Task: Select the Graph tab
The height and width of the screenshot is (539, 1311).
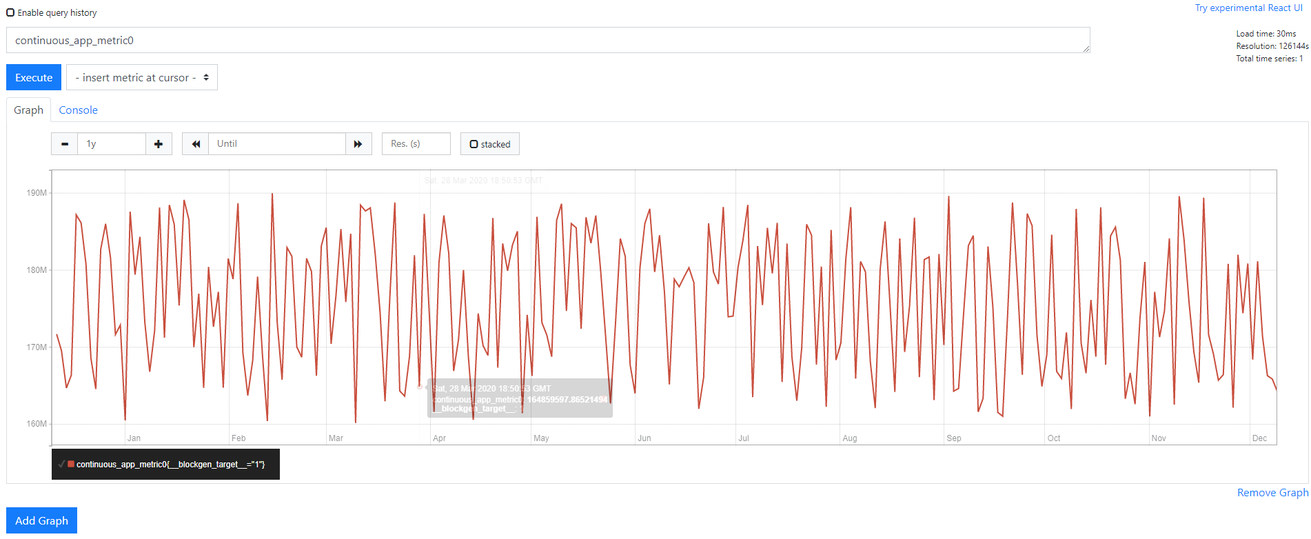Action: tap(28, 110)
